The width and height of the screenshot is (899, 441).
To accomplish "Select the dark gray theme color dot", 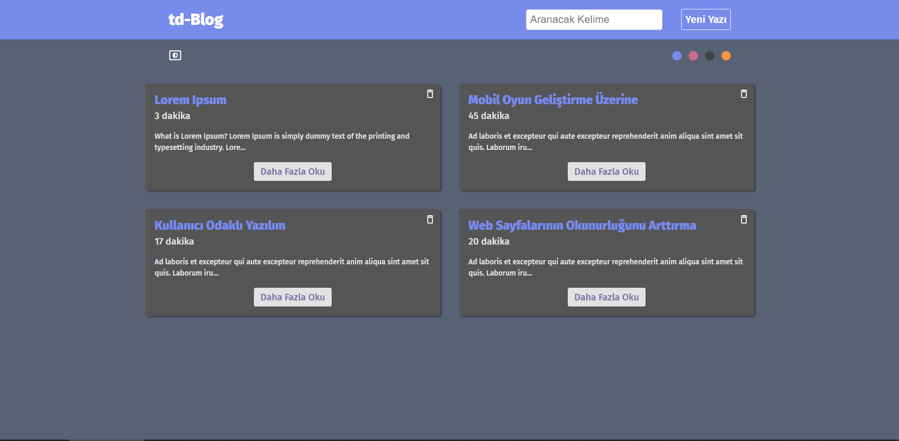I will coord(710,56).
